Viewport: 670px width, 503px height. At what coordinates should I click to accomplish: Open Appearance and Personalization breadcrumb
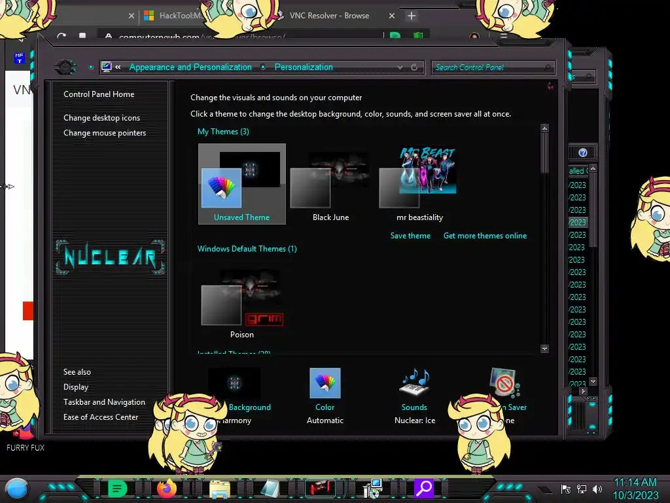pyautogui.click(x=190, y=67)
